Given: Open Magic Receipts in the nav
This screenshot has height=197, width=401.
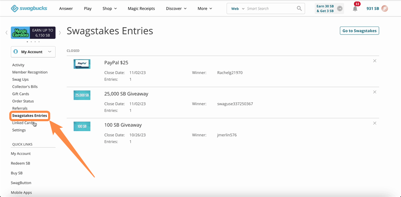Looking at the screenshot, I should (x=141, y=8).
